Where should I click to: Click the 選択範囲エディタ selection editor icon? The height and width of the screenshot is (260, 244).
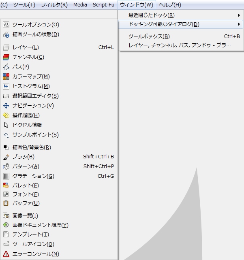click(6, 96)
